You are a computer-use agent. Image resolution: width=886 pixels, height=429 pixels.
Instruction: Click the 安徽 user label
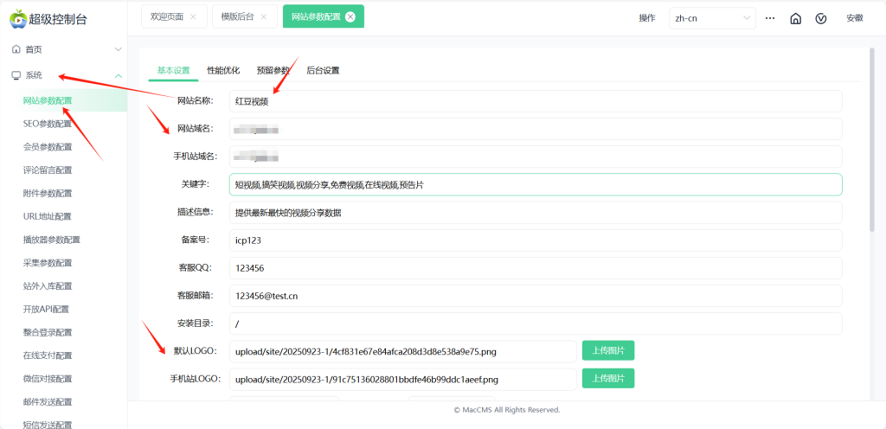pos(854,18)
